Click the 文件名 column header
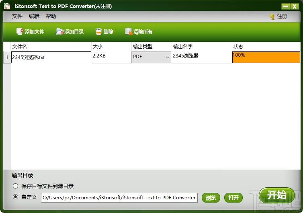Viewport: 303px width, 213px height. (x=51, y=47)
